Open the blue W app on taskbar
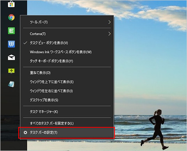 (x=11, y=44)
